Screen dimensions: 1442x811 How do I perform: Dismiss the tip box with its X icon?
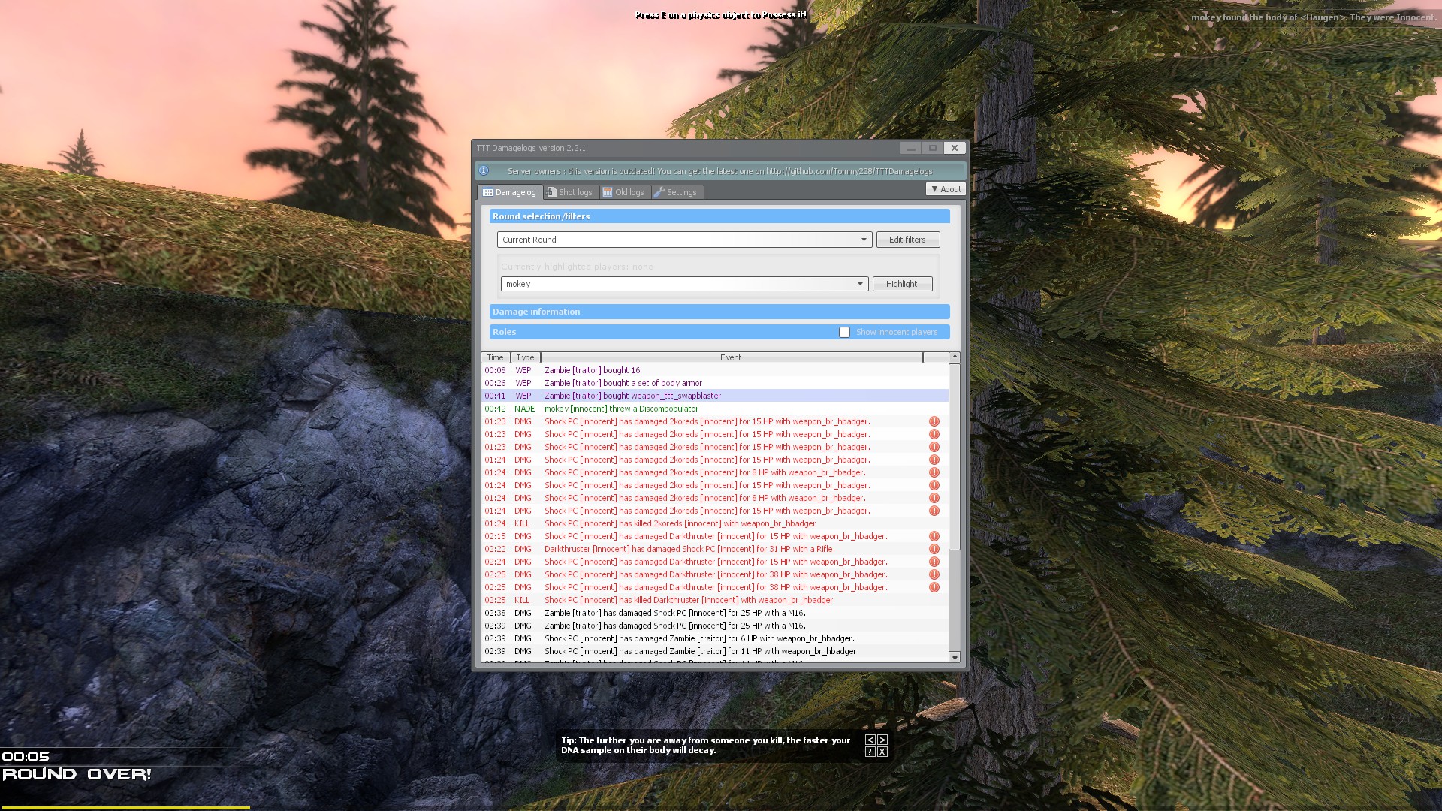click(x=882, y=752)
